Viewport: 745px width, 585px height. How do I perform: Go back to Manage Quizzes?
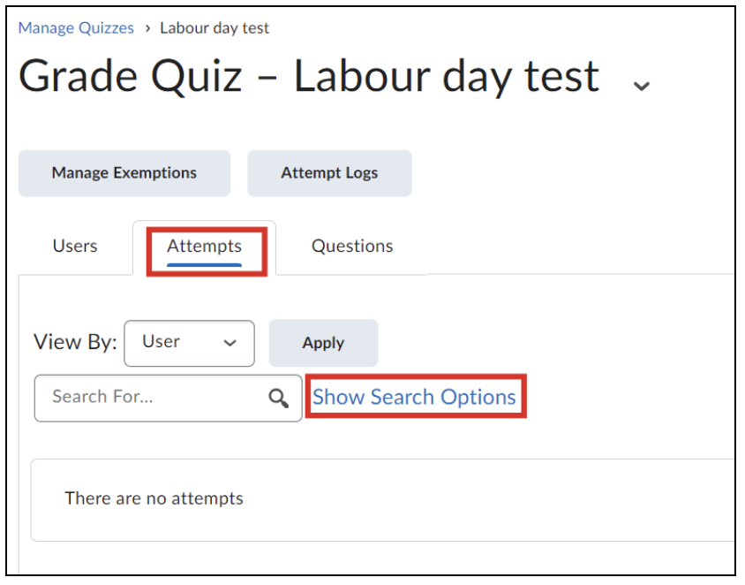(x=76, y=28)
